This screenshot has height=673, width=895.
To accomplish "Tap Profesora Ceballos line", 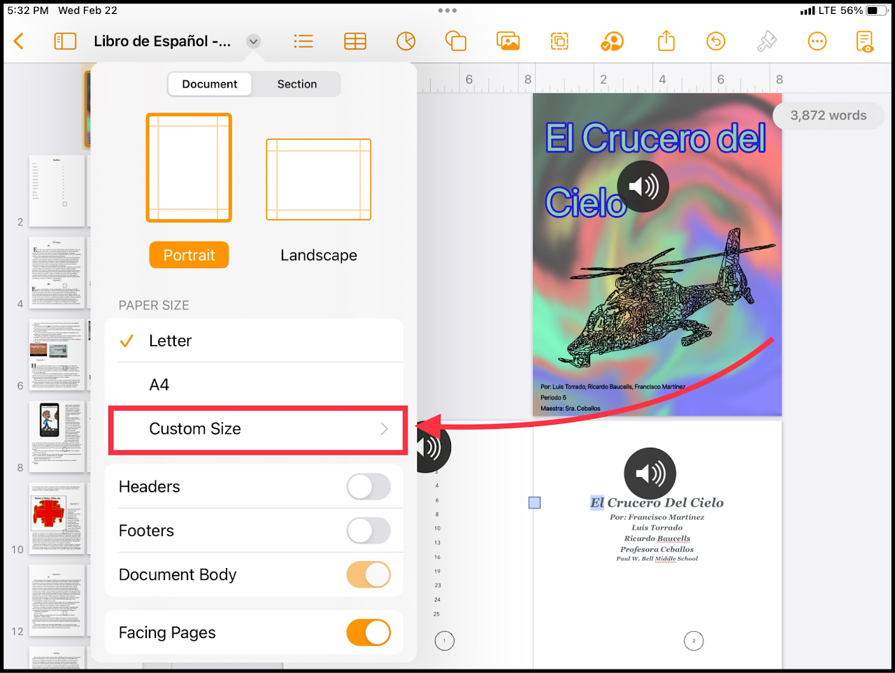I will coord(657,549).
